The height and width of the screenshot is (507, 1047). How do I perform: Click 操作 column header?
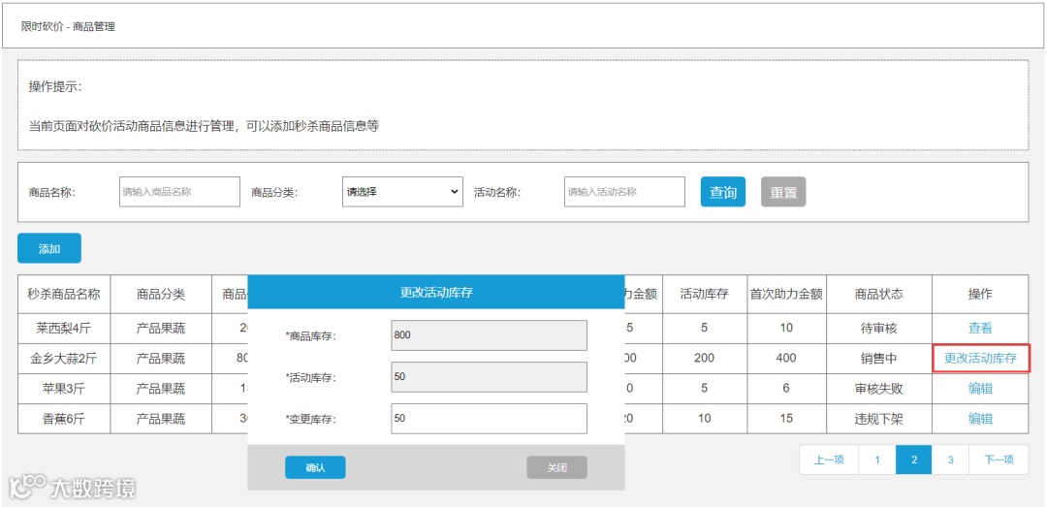[980, 294]
